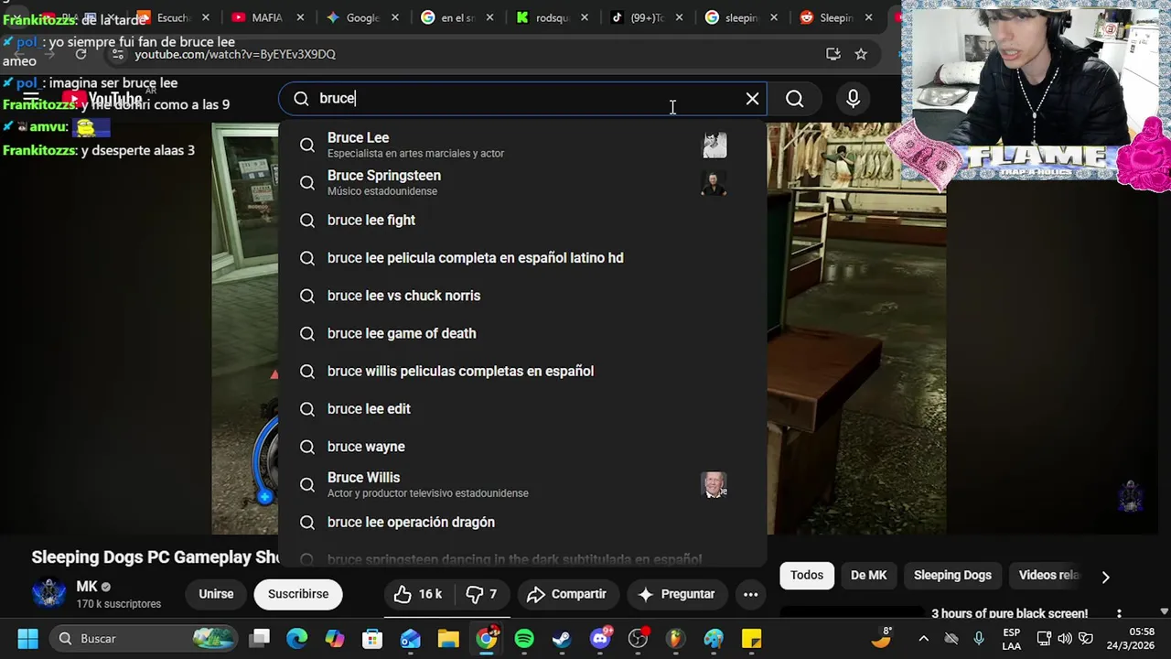
Task: Like the video (16 k)
Action: pyautogui.click(x=418, y=594)
